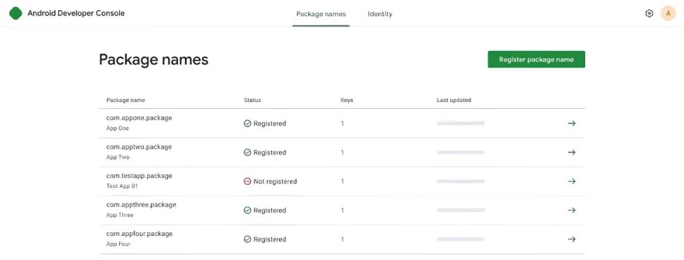
Task: Click the red Not registered status icon
Action: click(248, 181)
